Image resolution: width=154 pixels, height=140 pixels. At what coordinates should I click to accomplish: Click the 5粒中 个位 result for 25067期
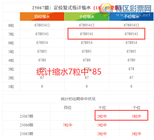click(136, 116)
